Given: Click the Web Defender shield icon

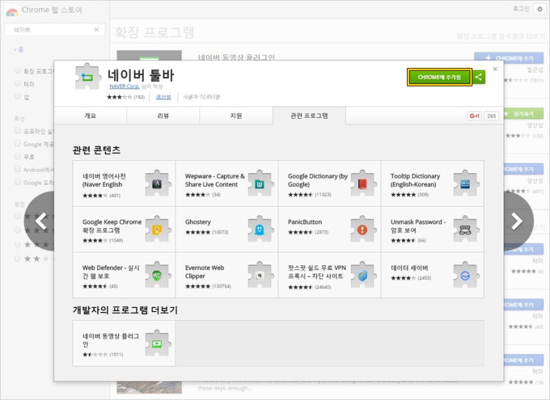Looking at the screenshot, I should pos(157,275).
